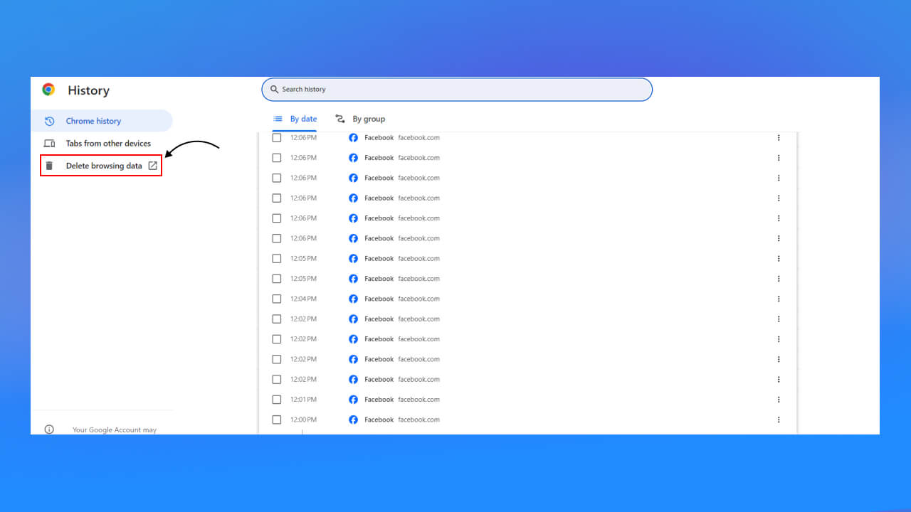Click facebook.com domain in the 12:00 PM row
911x512 pixels.
pos(418,420)
